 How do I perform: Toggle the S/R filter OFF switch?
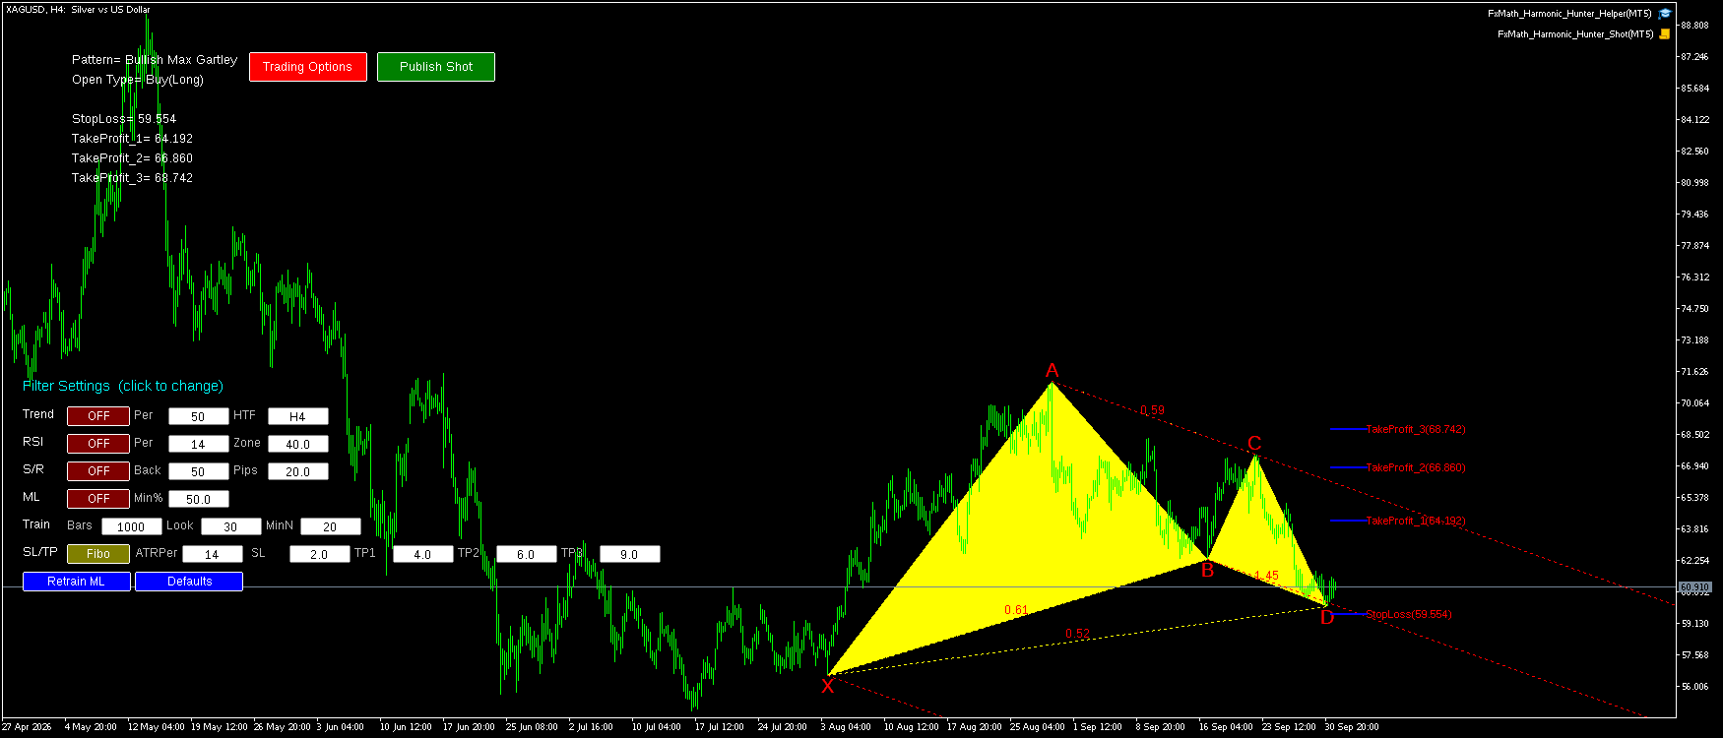click(98, 471)
